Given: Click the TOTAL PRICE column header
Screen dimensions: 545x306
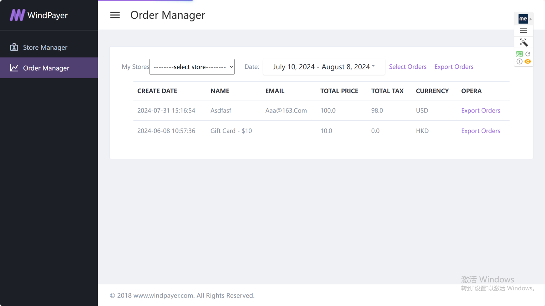Looking at the screenshot, I should [339, 91].
